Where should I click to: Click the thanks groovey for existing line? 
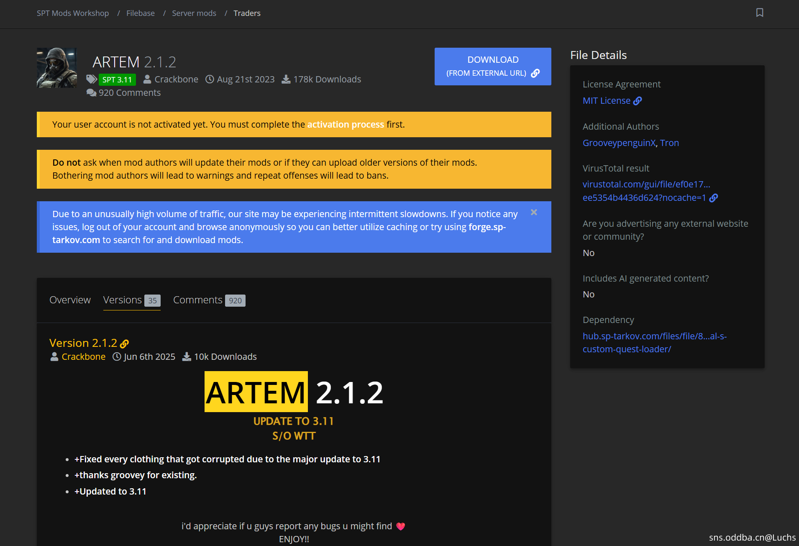[136, 475]
